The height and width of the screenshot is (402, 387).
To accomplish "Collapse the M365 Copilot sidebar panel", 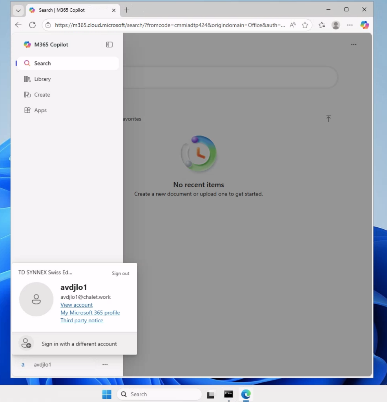I will (110, 45).
